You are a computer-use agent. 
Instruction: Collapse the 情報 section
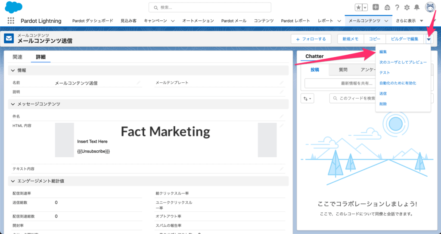point(12,70)
